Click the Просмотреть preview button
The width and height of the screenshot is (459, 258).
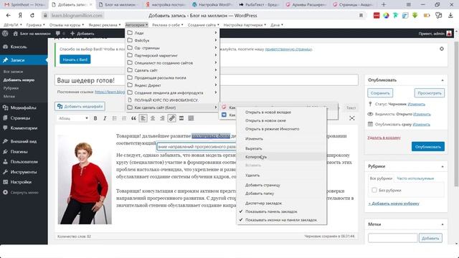point(430,93)
